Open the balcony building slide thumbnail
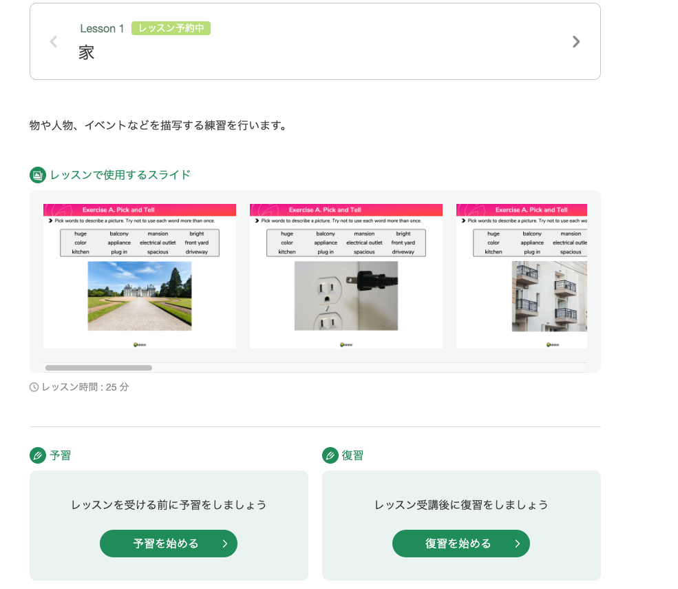This screenshot has height=589, width=678. click(522, 276)
